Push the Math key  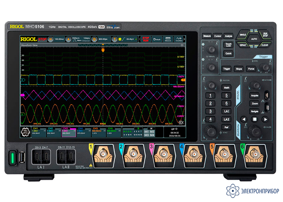226,88
